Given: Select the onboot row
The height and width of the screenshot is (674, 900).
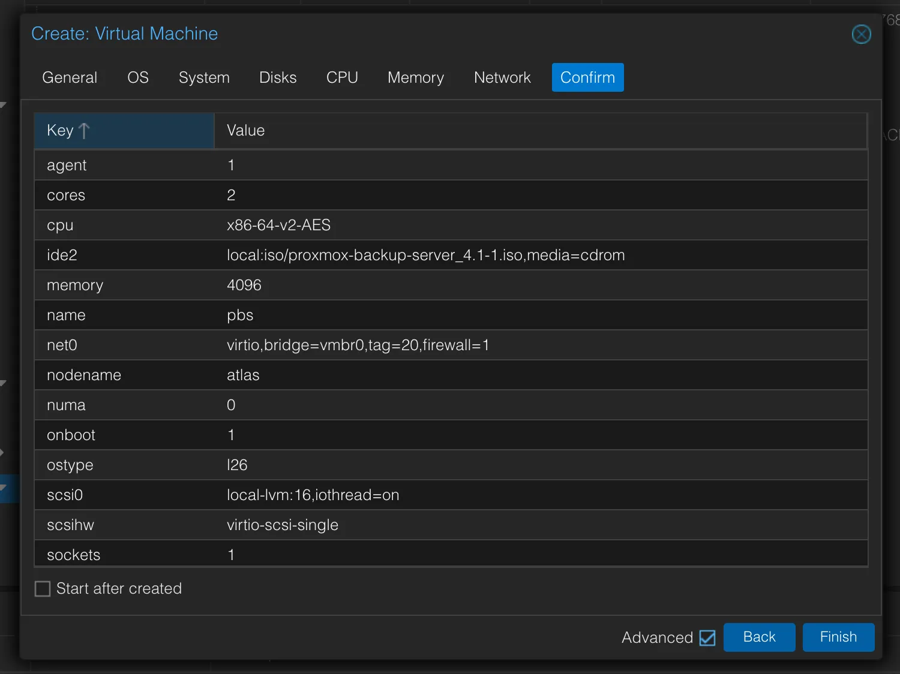Looking at the screenshot, I should click(x=451, y=435).
